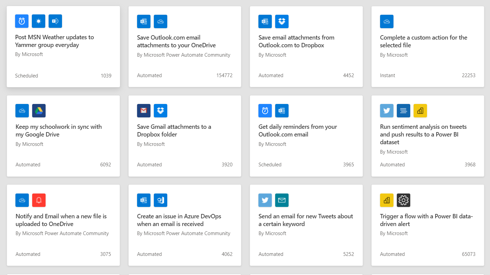Click the Dropbox icon on the Outlook.com to Dropbox card
The height and width of the screenshot is (275, 490).
click(x=282, y=21)
